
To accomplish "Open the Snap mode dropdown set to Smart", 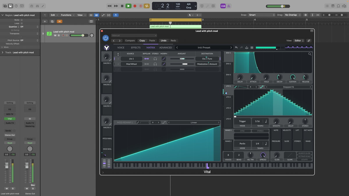I will (262, 15).
